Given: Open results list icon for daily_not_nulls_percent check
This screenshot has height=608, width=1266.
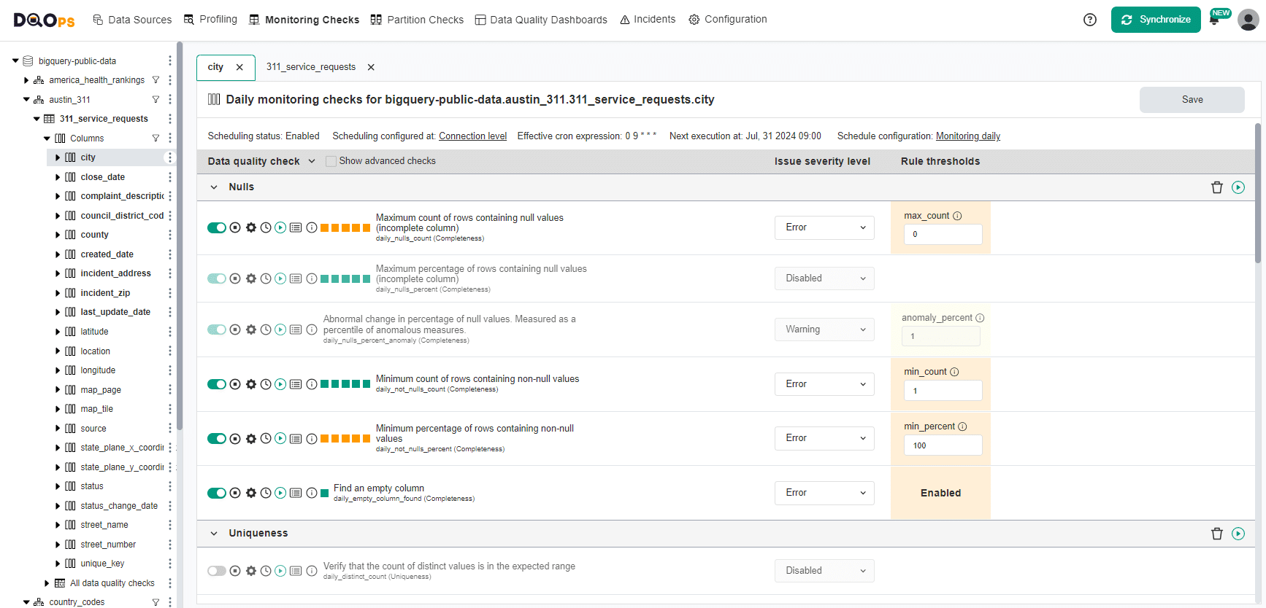Looking at the screenshot, I should 296,439.
